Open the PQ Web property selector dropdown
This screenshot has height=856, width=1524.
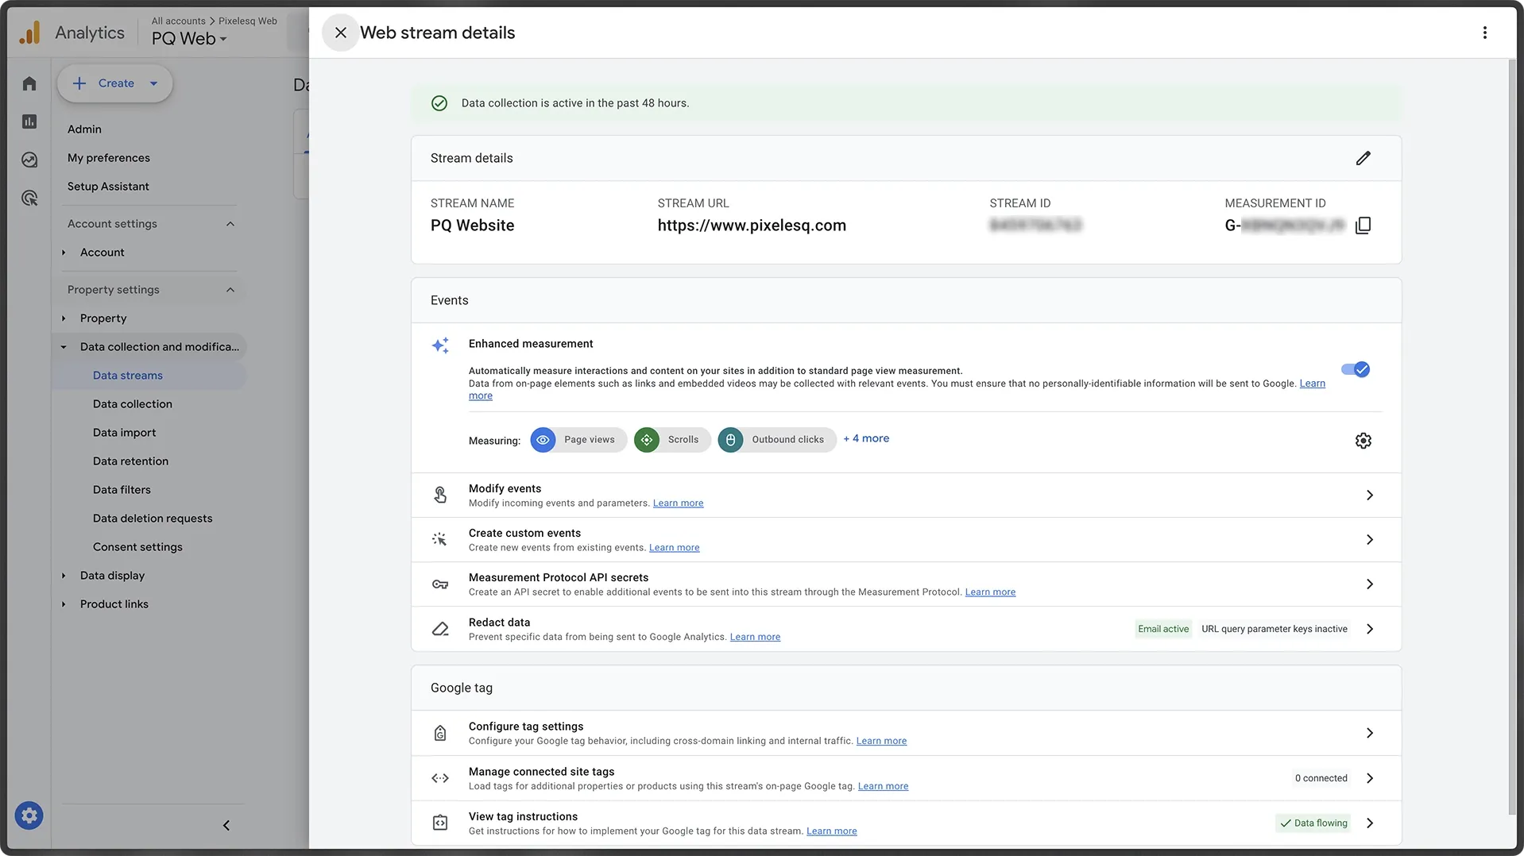pos(189,39)
